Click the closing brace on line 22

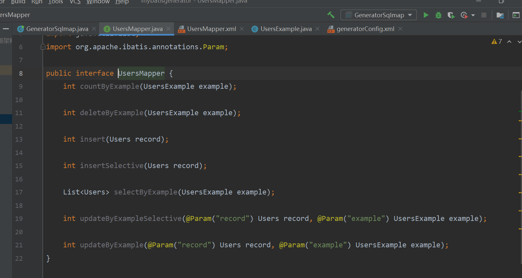tap(48, 258)
